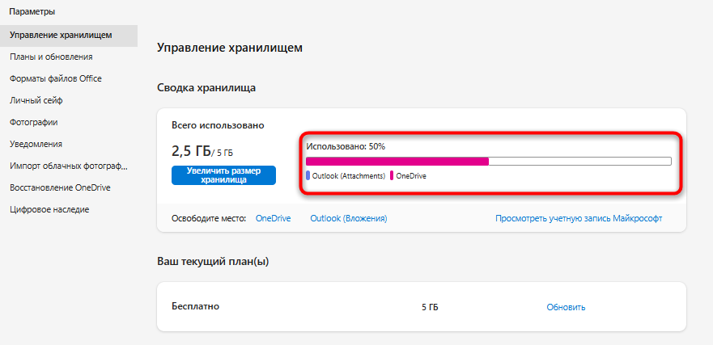Open OneDrive free-up-space link
This screenshot has width=713, height=345.
tap(274, 219)
